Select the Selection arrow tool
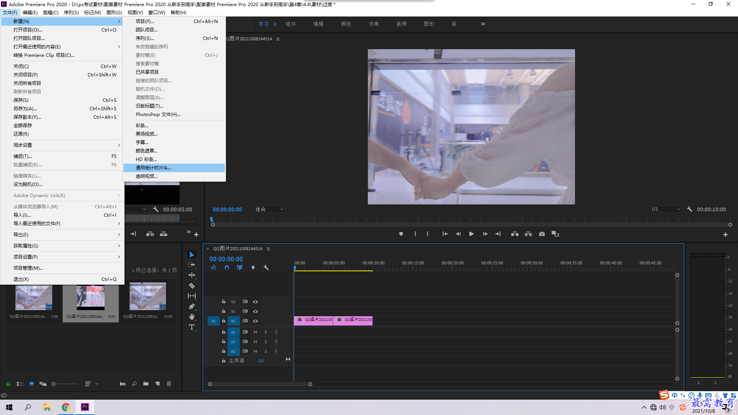Image resolution: width=738 pixels, height=415 pixels. pos(192,255)
